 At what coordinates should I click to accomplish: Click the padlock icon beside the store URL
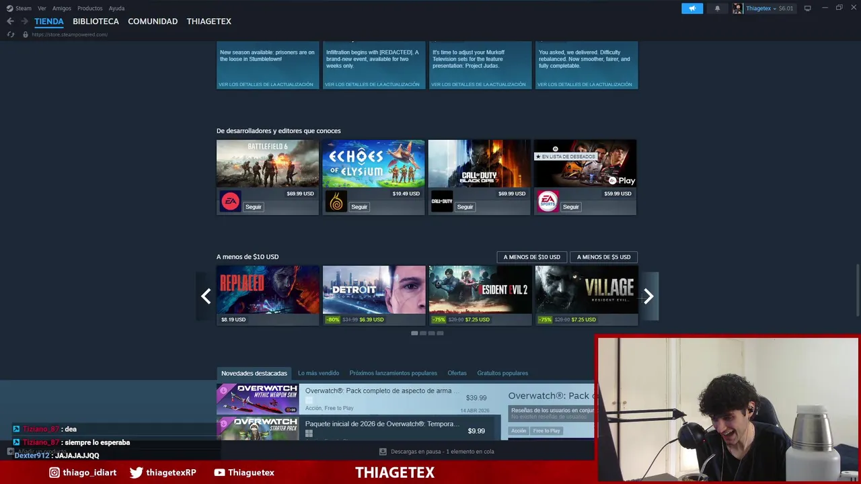(26, 34)
